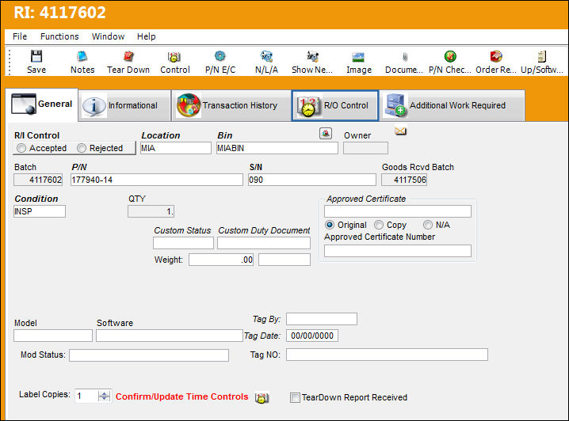Viewport: 569px width, 421px height.
Task: Click the Show Ne... toolbar icon
Action: coord(312,56)
